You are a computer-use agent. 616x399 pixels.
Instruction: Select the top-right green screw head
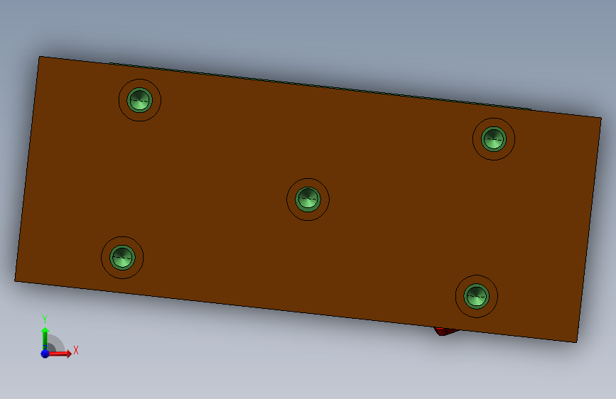point(494,138)
